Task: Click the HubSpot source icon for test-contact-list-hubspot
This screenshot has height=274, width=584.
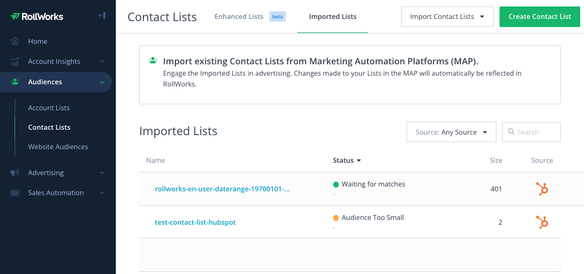Action: (542, 222)
